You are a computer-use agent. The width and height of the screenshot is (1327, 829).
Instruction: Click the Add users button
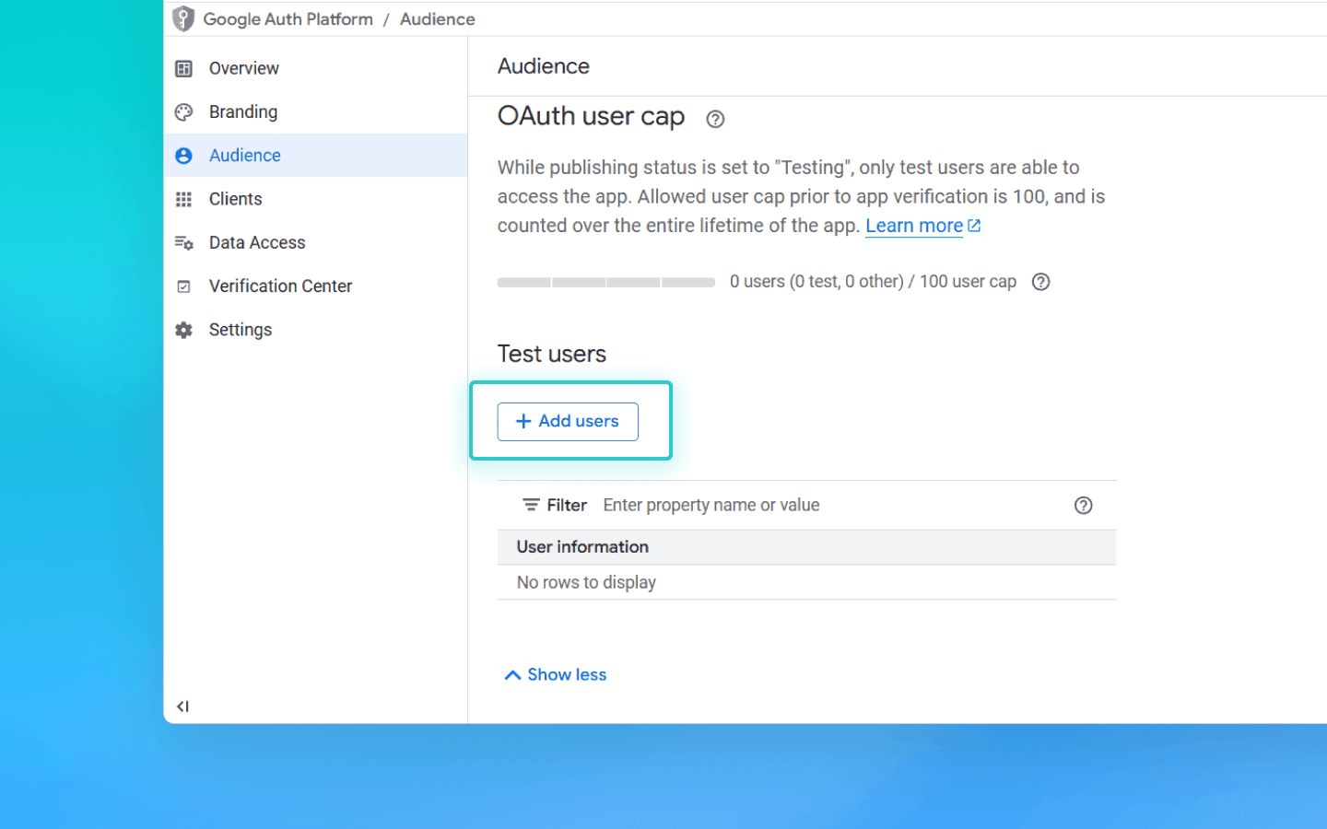[567, 421]
